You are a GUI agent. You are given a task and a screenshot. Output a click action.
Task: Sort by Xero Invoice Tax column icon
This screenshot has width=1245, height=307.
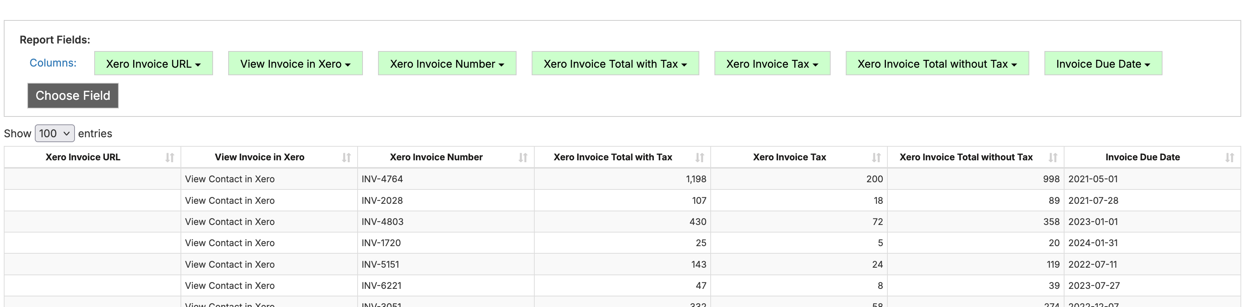[876, 157]
